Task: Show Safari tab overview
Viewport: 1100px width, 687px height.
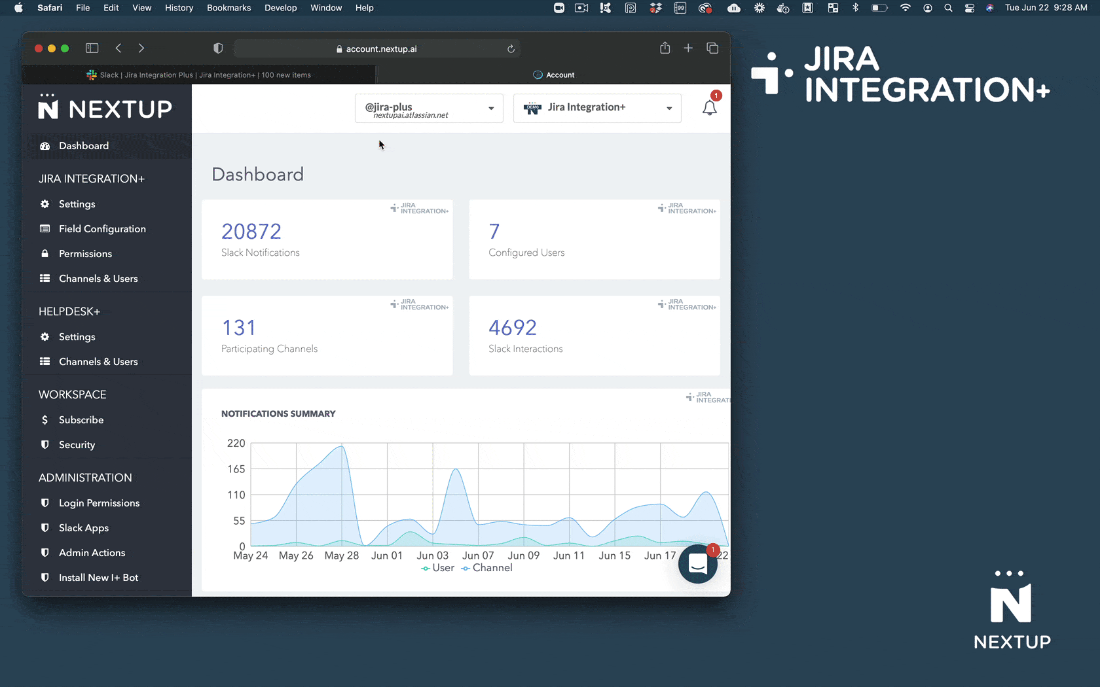Action: [x=712, y=48]
